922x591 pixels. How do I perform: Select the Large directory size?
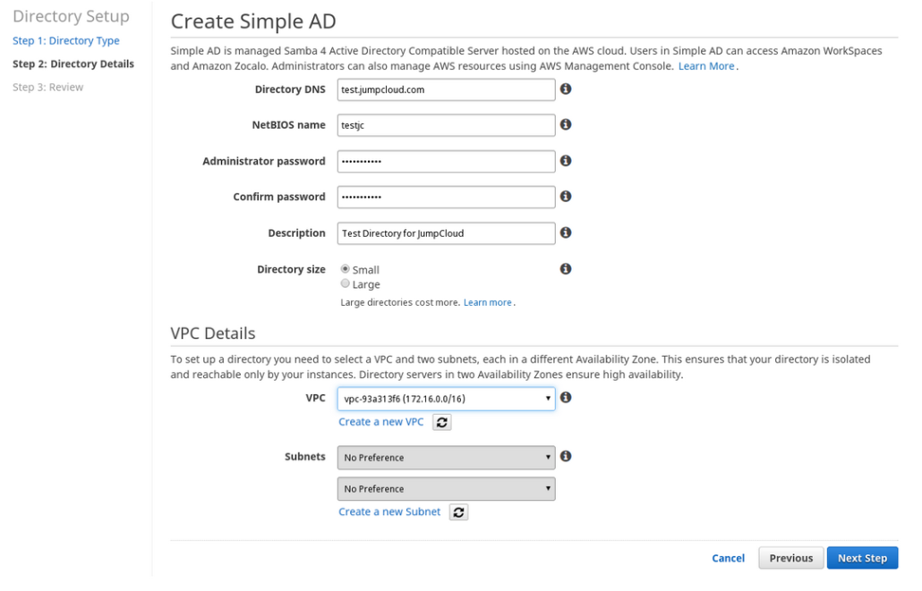tap(346, 283)
